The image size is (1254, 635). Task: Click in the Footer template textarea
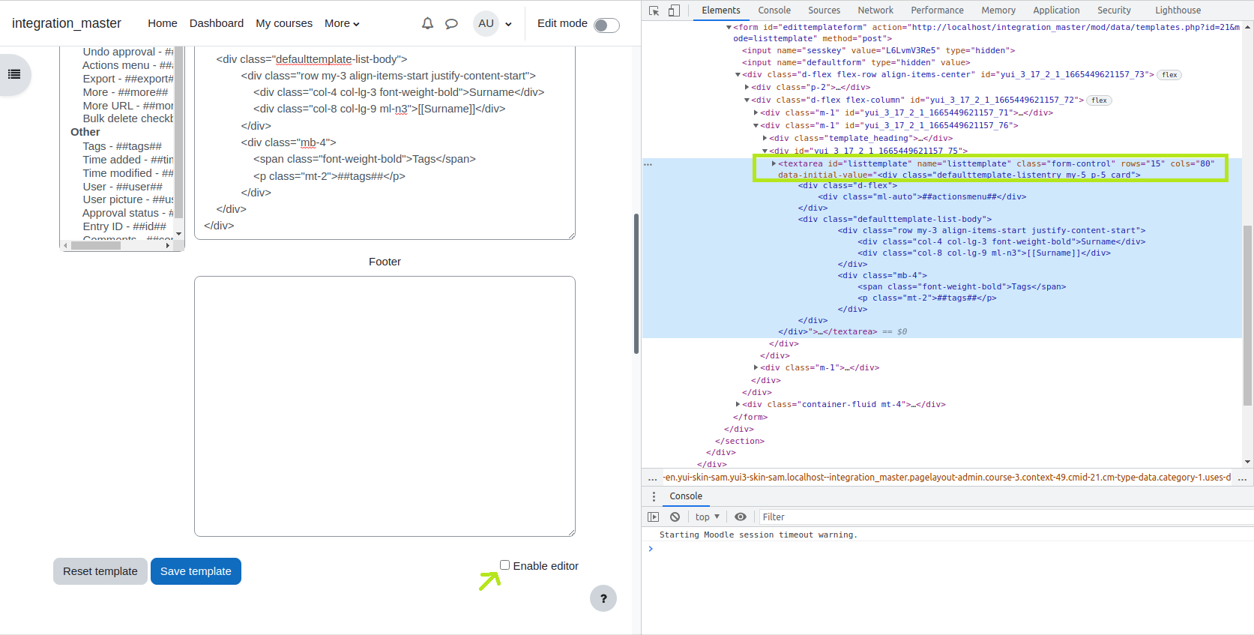coord(385,406)
